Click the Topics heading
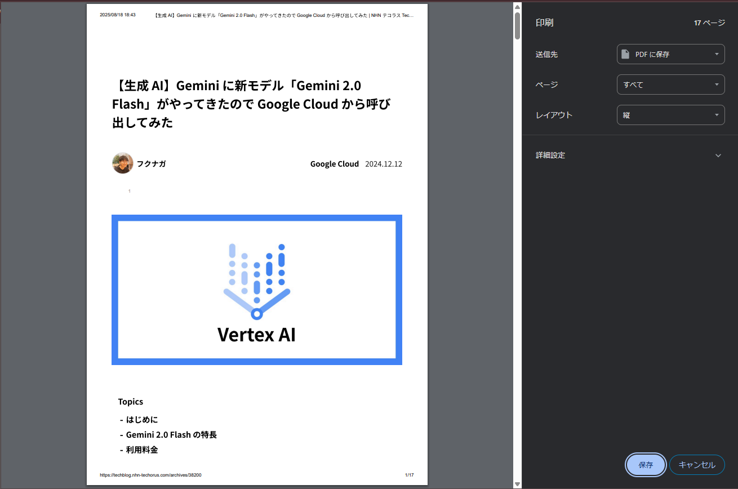Viewport: 738px width, 489px height. click(131, 402)
